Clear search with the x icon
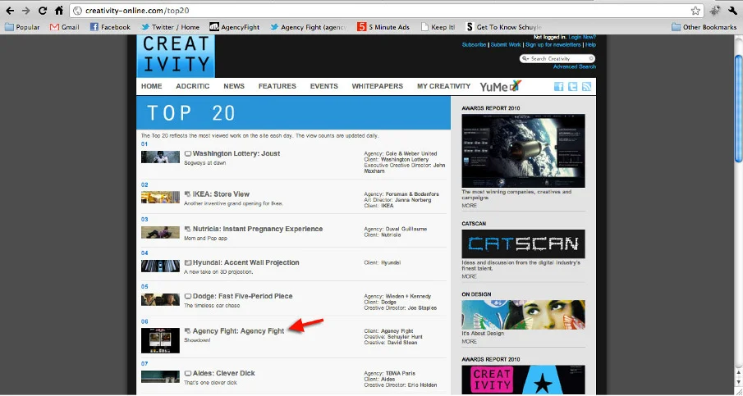This screenshot has width=743, height=396. coord(591,59)
